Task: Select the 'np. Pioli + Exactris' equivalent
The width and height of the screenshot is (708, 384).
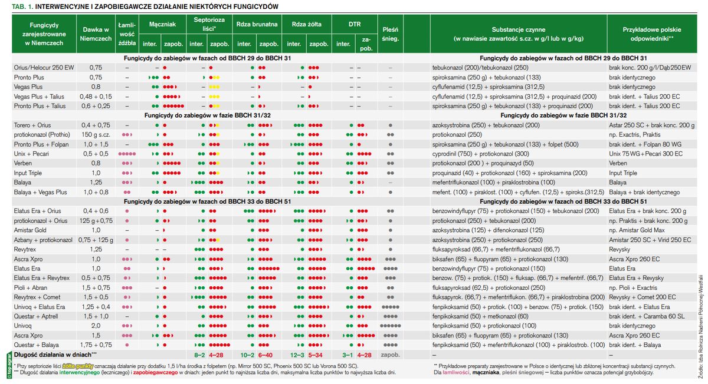Action: [x=635, y=287]
